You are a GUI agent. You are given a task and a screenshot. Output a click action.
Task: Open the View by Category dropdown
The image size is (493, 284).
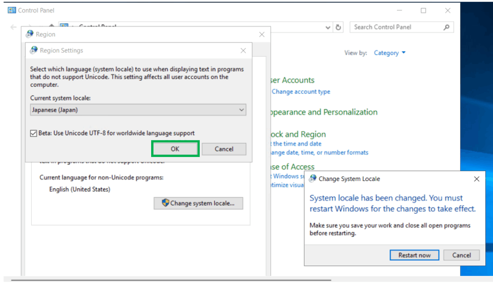coord(390,53)
